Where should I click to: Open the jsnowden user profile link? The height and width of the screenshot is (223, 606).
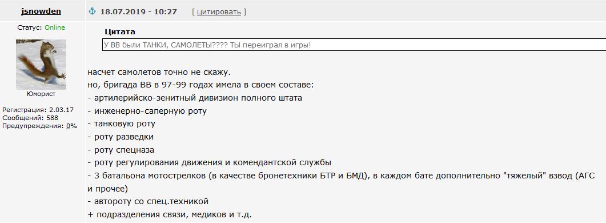point(41,11)
